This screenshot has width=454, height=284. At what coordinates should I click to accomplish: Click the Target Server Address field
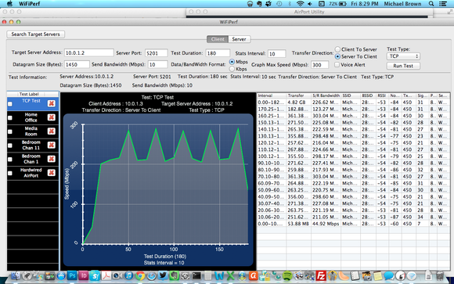89,53
